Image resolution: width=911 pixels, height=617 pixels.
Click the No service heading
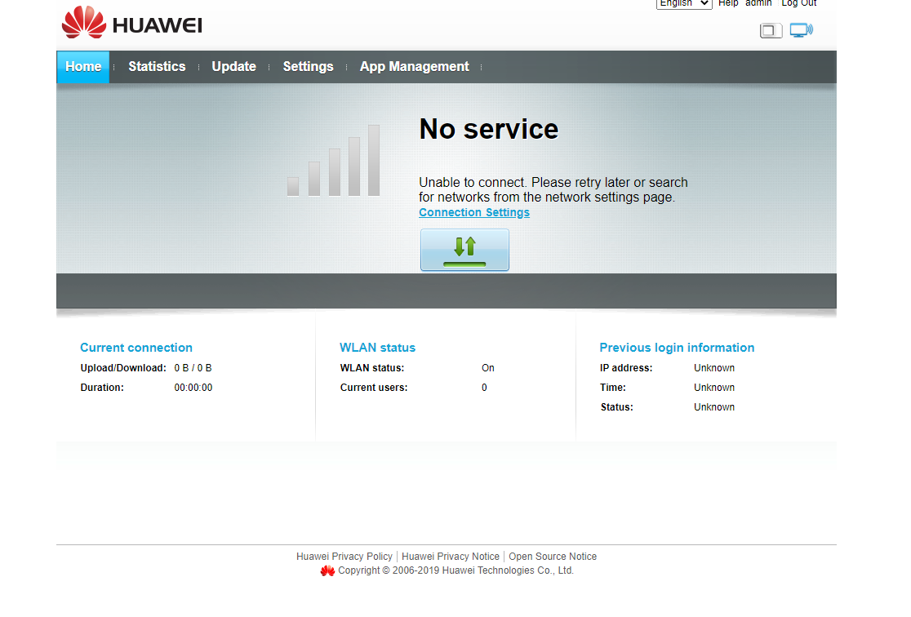pyautogui.click(x=488, y=129)
